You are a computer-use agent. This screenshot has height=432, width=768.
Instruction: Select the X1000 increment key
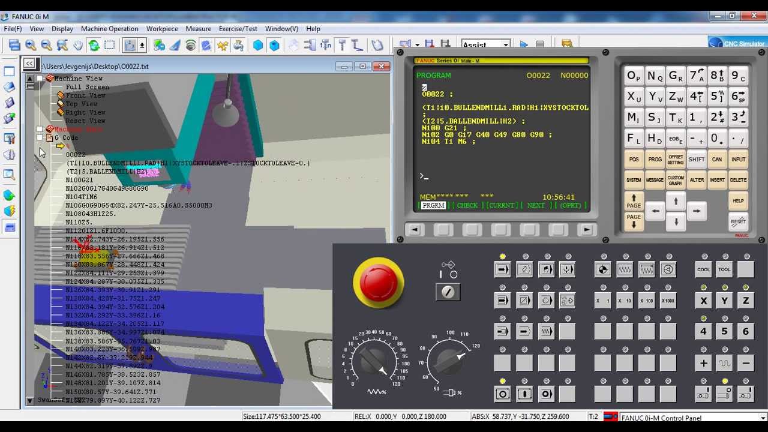tap(668, 301)
